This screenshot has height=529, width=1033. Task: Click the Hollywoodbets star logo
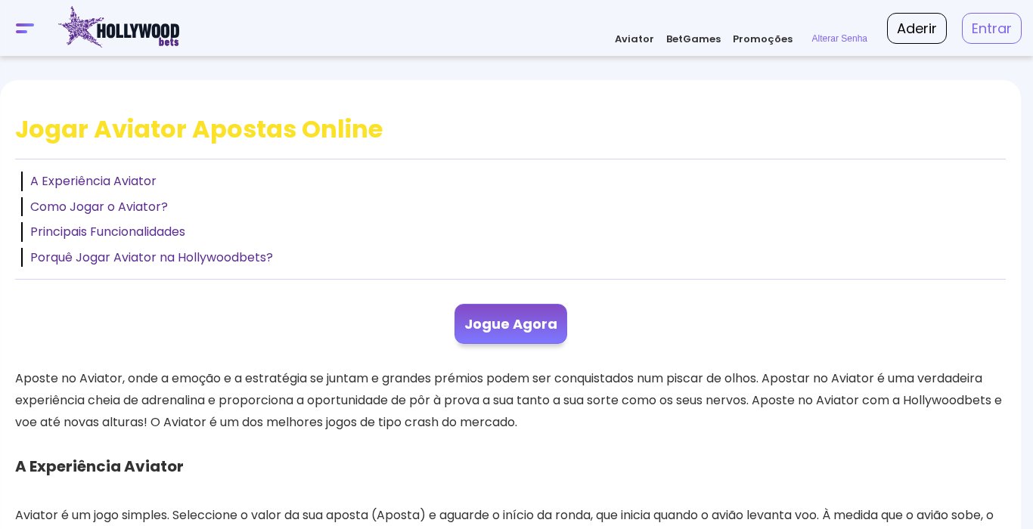tap(119, 27)
